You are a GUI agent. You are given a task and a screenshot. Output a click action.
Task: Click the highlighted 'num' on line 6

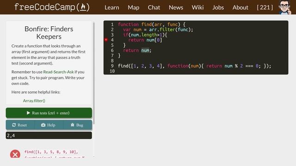145,50
